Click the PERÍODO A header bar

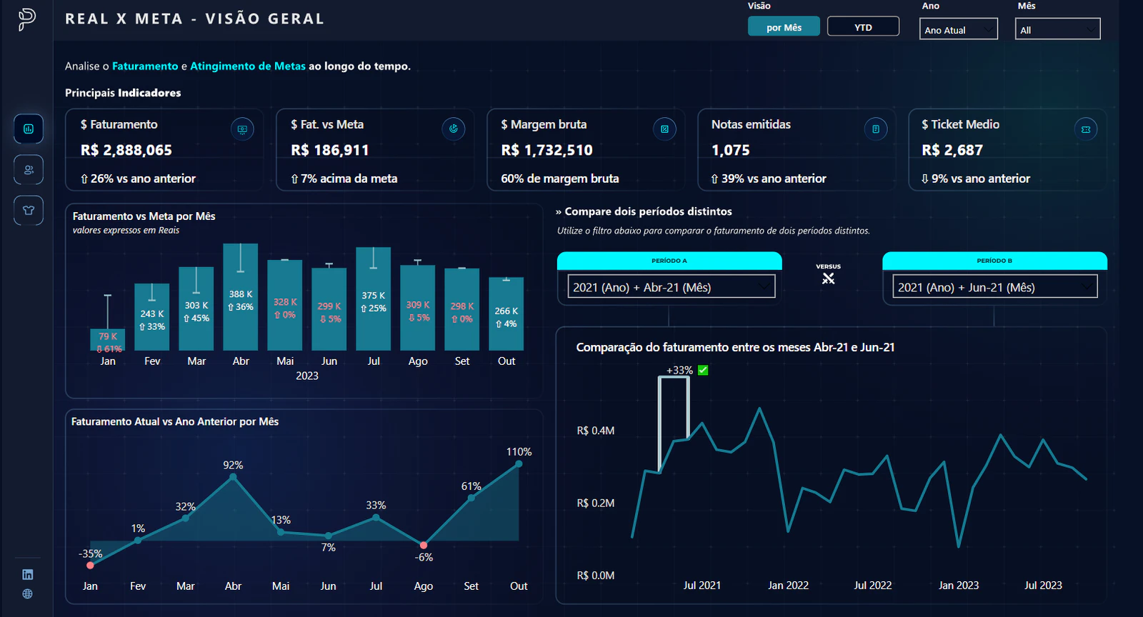pyautogui.click(x=669, y=261)
